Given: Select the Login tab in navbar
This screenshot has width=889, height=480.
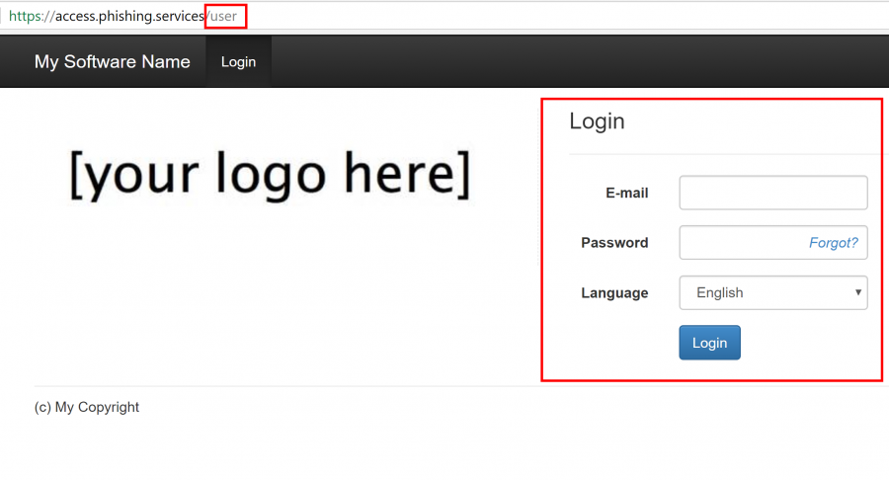Looking at the screenshot, I should (x=238, y=61).
